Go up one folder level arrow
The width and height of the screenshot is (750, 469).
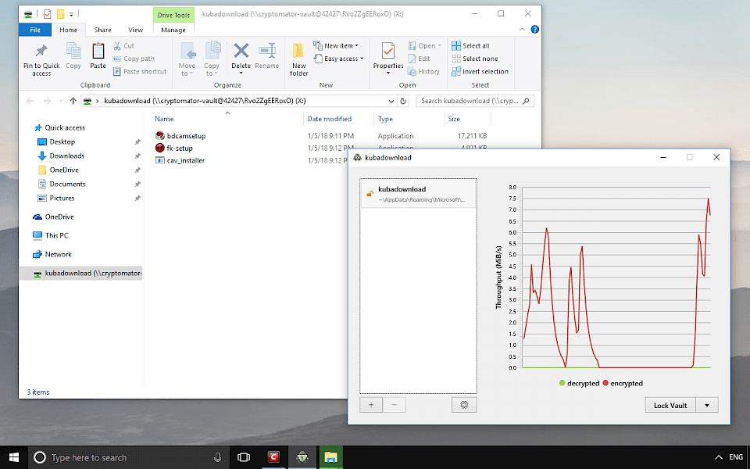[x=73, y=101]
